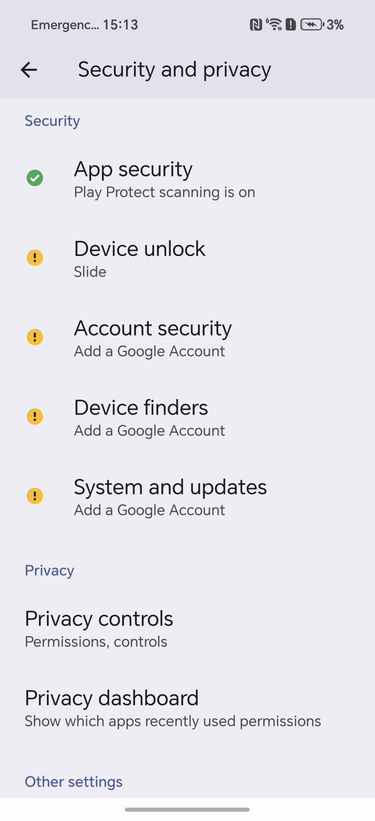Screen dimensions: 375x821
Task: Open the Device unlock option
Action: click(187, 258)
